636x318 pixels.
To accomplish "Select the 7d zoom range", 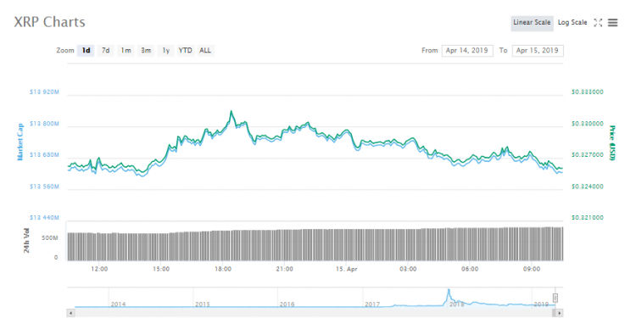I will (105, 51).
